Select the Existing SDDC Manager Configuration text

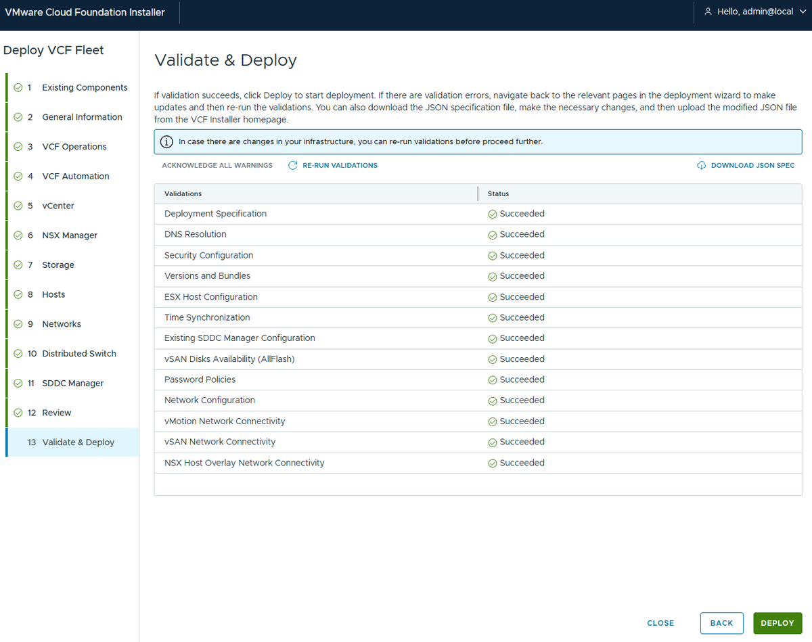pyautogui.click(x=240, y=338)
